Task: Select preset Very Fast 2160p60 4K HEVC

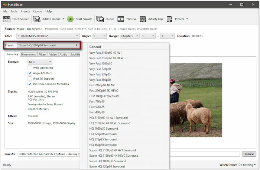Action: 107,58
